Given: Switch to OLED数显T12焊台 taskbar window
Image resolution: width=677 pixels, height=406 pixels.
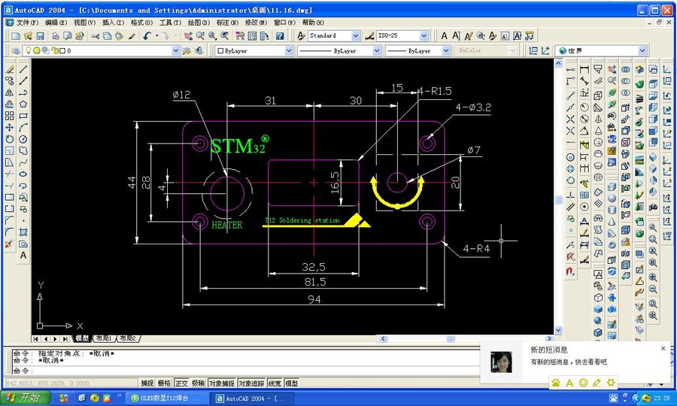Looking at the screenshot, I should click(x=168, y=398).
